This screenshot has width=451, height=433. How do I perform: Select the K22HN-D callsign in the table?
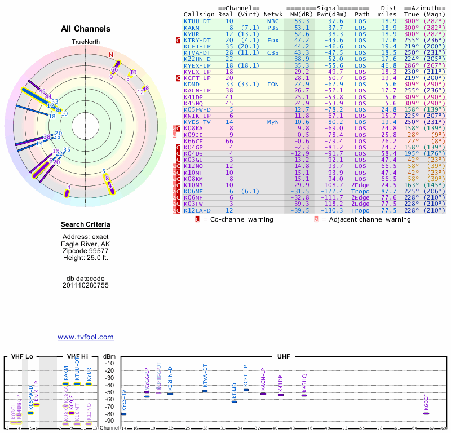[197, 59]
